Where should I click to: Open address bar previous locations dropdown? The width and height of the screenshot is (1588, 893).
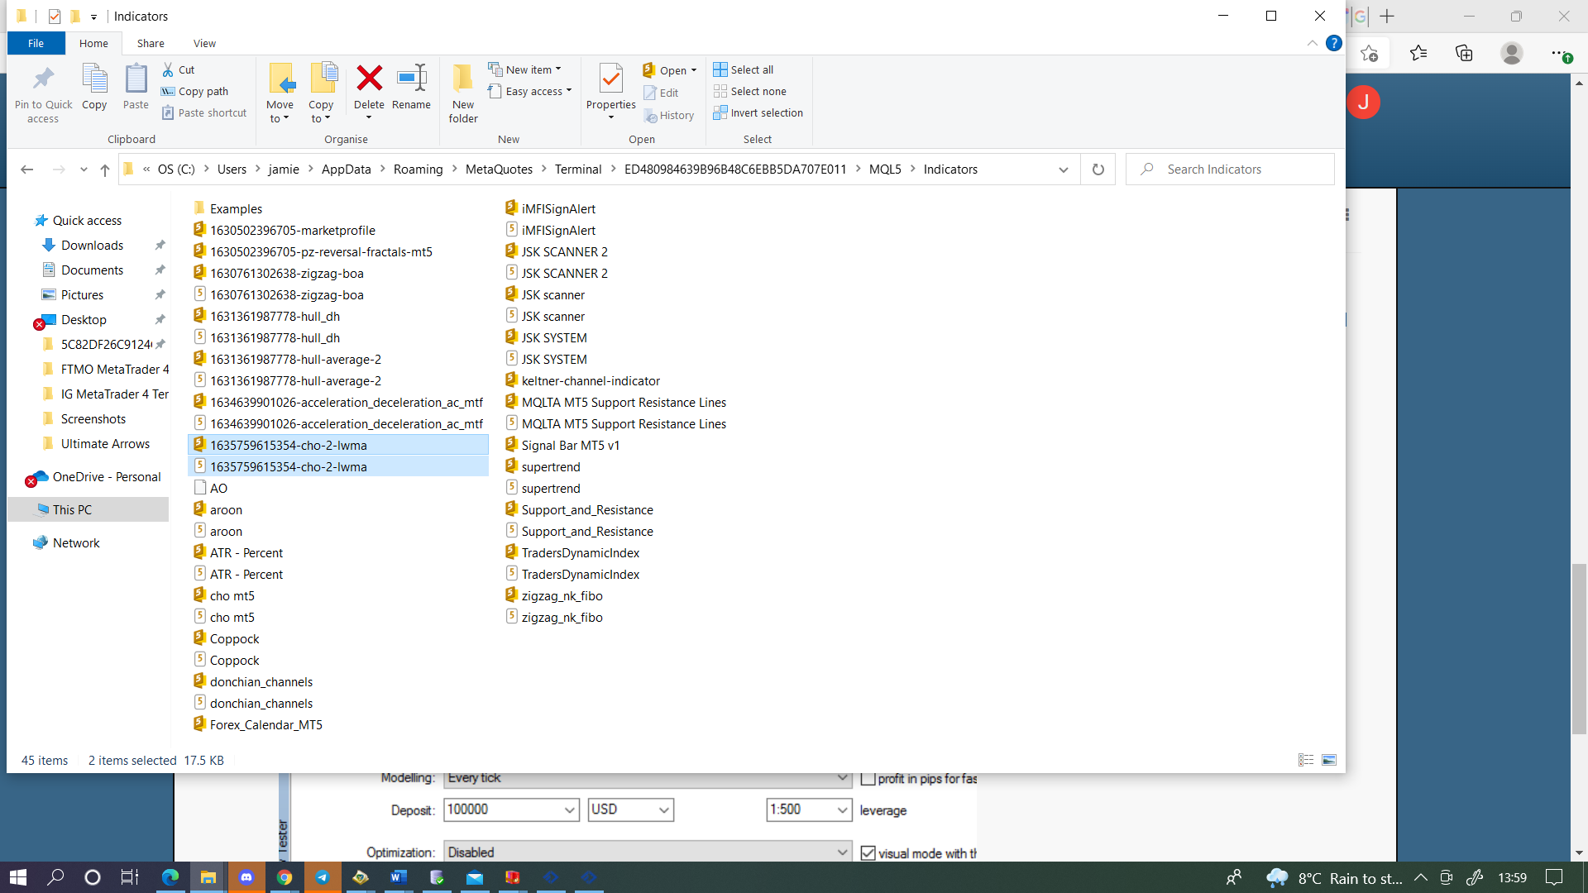(x=1063, y=170)
